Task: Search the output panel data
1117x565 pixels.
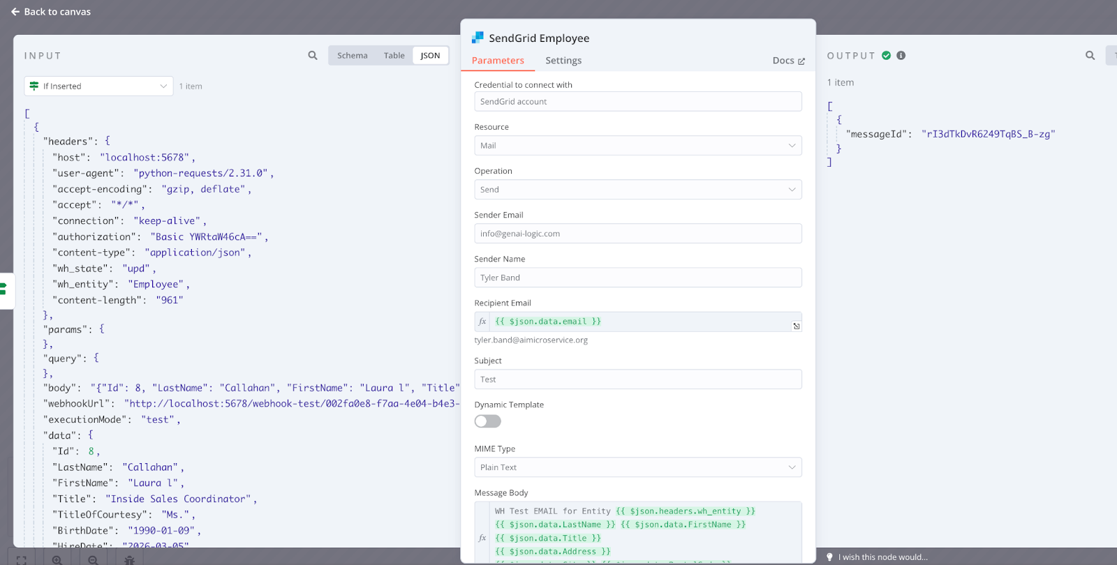Action: [x=1090, y=55]
